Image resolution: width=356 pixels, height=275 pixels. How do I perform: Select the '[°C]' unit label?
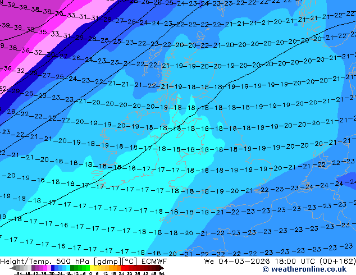coord(130,262)
